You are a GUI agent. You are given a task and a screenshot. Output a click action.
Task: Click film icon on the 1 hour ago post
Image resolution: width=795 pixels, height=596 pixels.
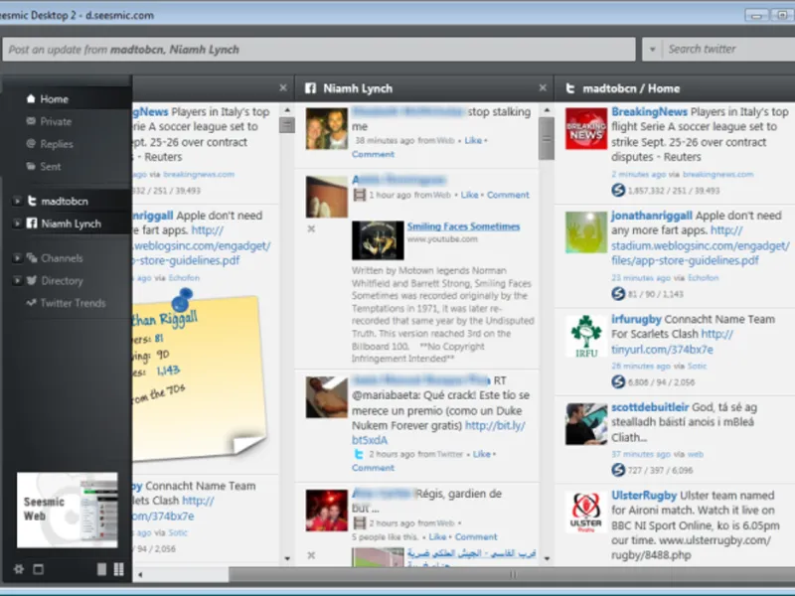point(359,195)
